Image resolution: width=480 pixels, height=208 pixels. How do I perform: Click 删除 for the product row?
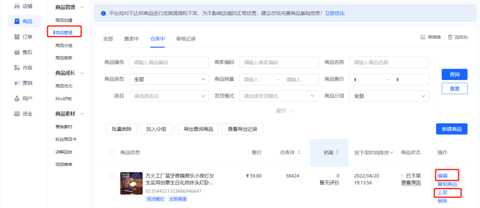pyautogui.click(x=442, y=201)
